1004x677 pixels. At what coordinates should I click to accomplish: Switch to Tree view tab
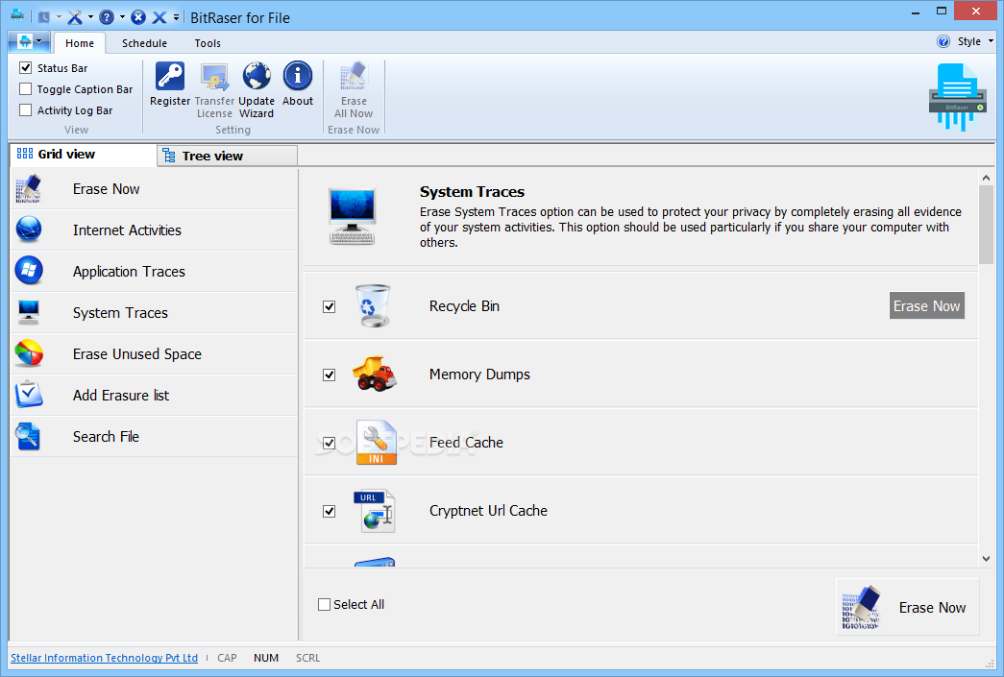coord(228,156)
